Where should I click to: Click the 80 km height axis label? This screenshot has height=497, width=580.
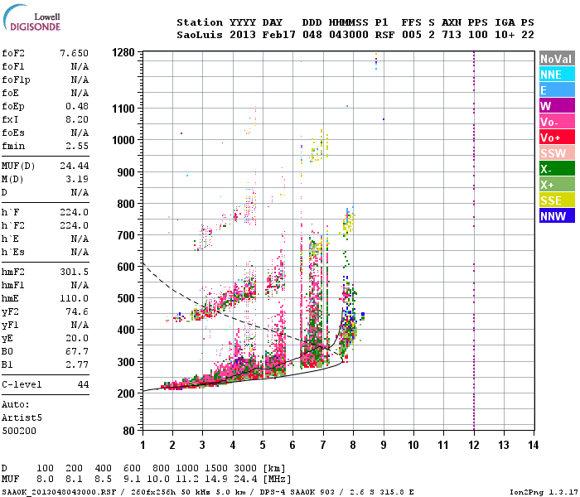click(128, 431)
